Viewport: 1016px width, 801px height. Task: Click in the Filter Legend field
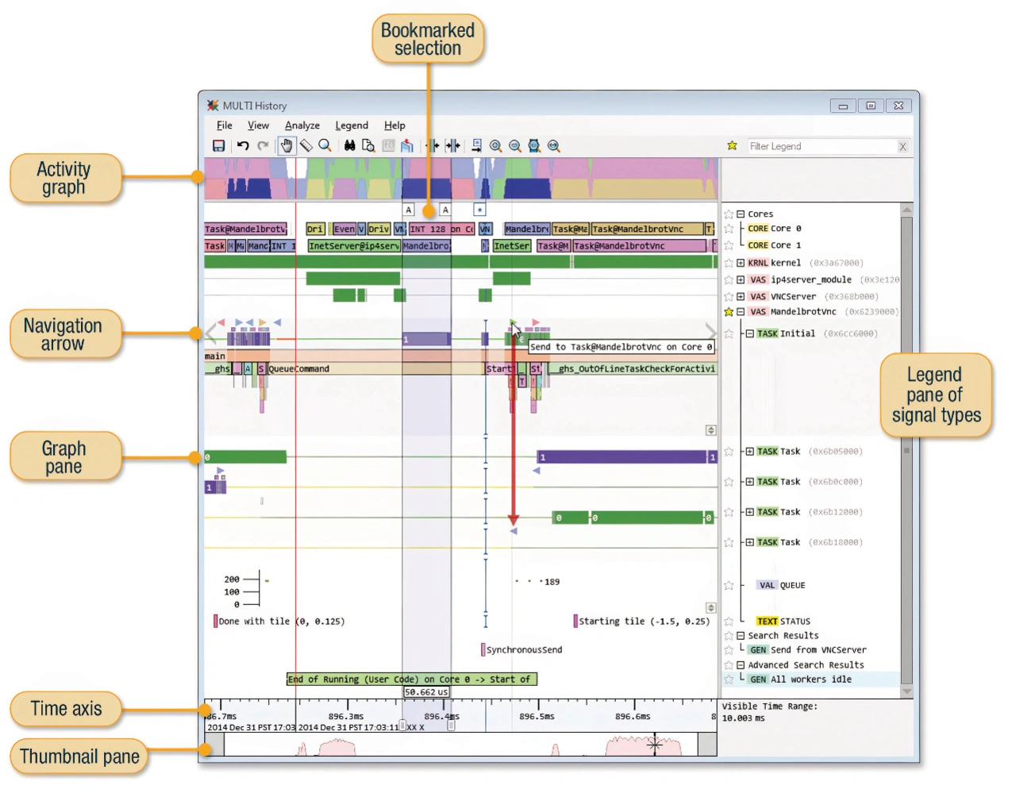tap(822, 147)
